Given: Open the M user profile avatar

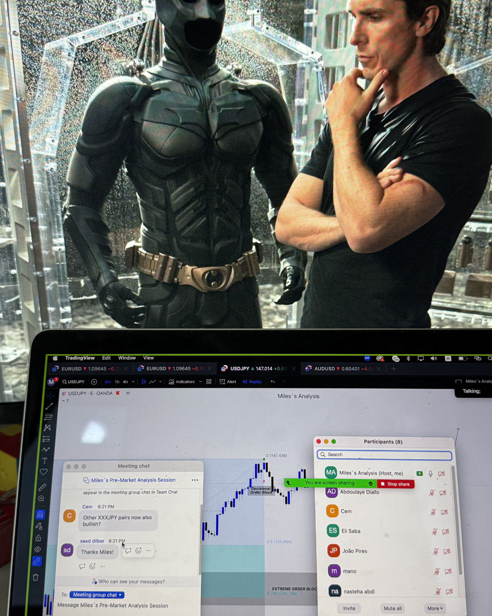Looking at the screenshot, I should tap(51, 382).
